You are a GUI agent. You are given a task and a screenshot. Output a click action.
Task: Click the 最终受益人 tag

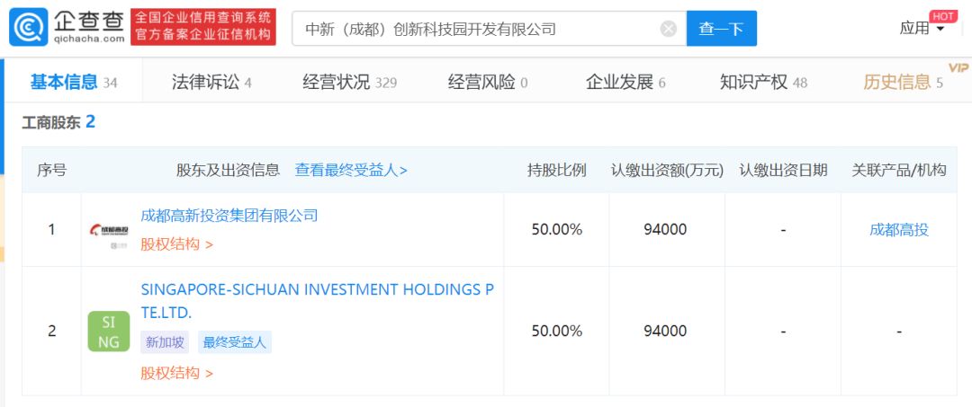tap(234, 342)
